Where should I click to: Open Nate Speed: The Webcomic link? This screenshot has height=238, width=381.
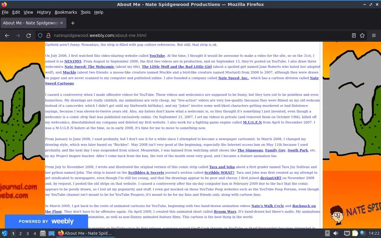[x=89, y=67]
